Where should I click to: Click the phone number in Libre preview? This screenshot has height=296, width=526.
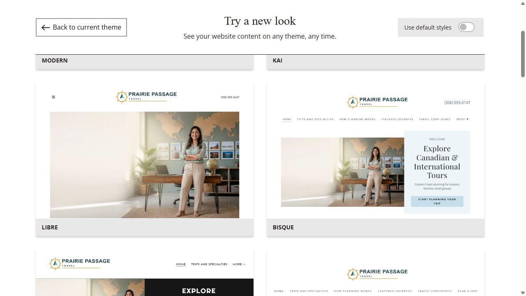(230, 97)
